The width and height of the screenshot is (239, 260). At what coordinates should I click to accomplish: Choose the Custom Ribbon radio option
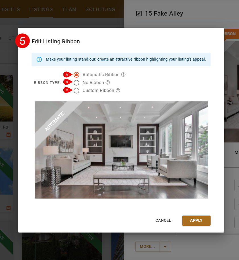click(x=76, y=91)
